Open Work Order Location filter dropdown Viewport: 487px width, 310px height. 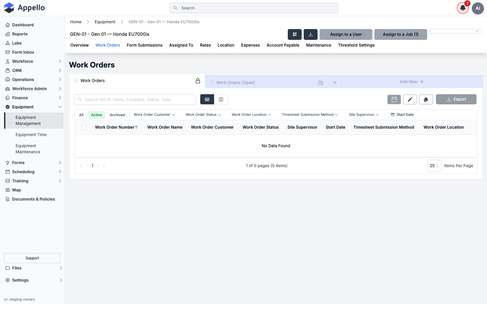(x=251, y=115)
